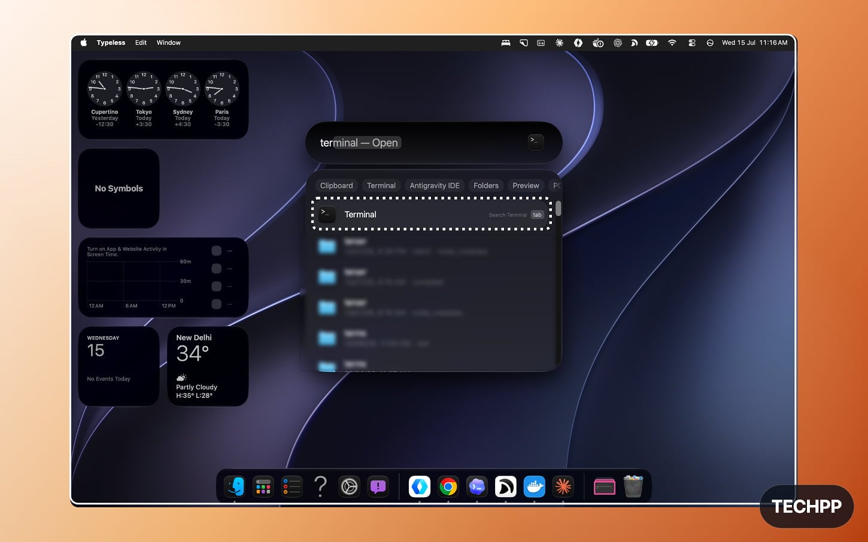Click the Screen Time activity widget
868x542 pixels.
click(163, 277)
